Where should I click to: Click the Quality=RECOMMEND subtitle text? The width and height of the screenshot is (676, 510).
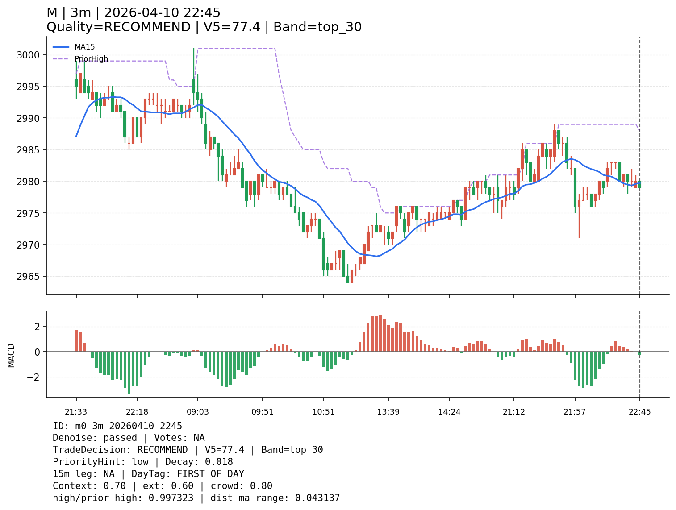click(x=118, y=27)
